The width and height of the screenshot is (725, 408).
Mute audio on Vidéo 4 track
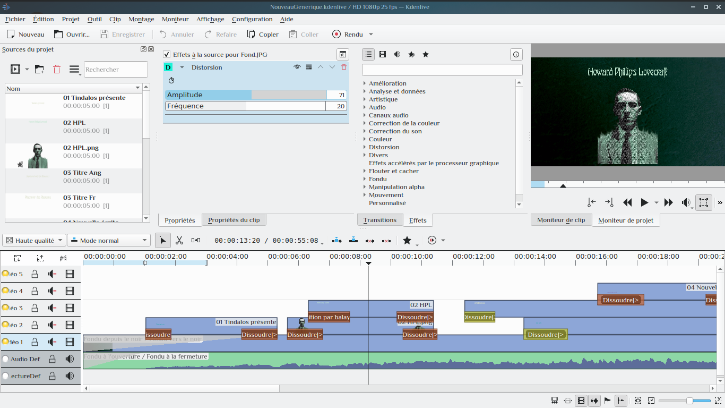(52, 291)
